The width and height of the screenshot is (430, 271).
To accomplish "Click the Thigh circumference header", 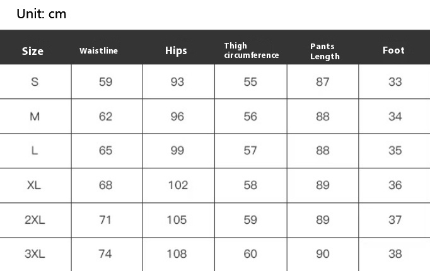I will [252, 50].
